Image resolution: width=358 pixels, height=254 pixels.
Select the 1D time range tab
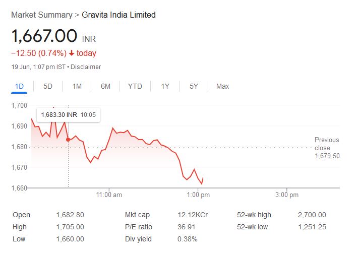coord(19,86)
